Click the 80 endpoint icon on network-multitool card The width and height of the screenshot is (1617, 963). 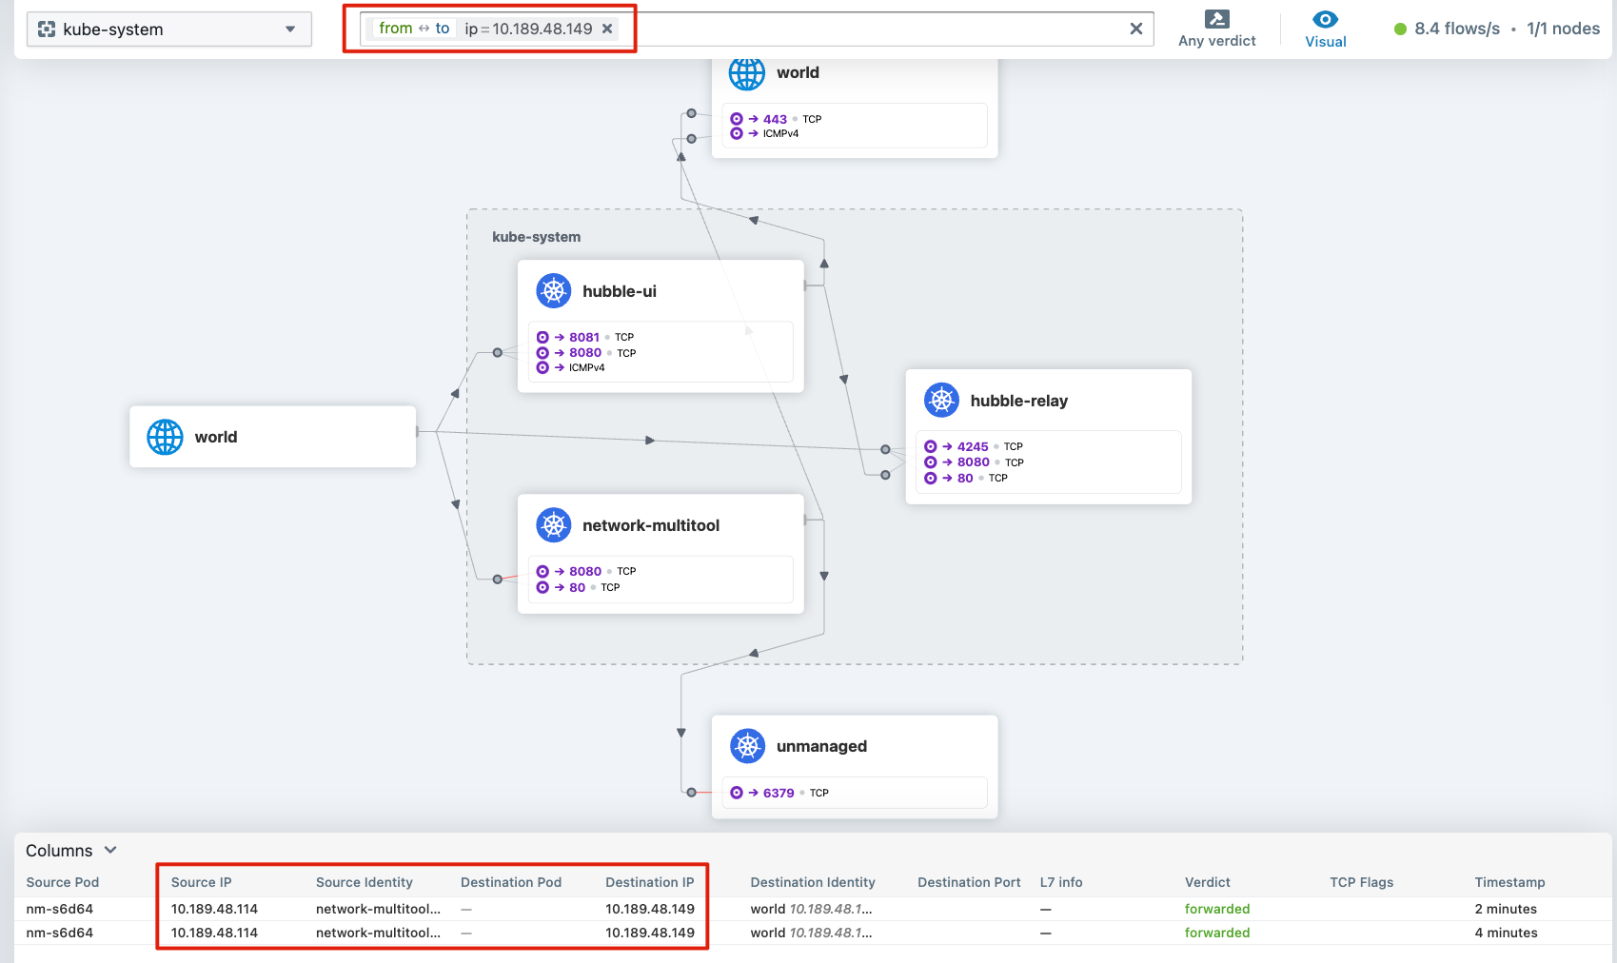point(542,587)
